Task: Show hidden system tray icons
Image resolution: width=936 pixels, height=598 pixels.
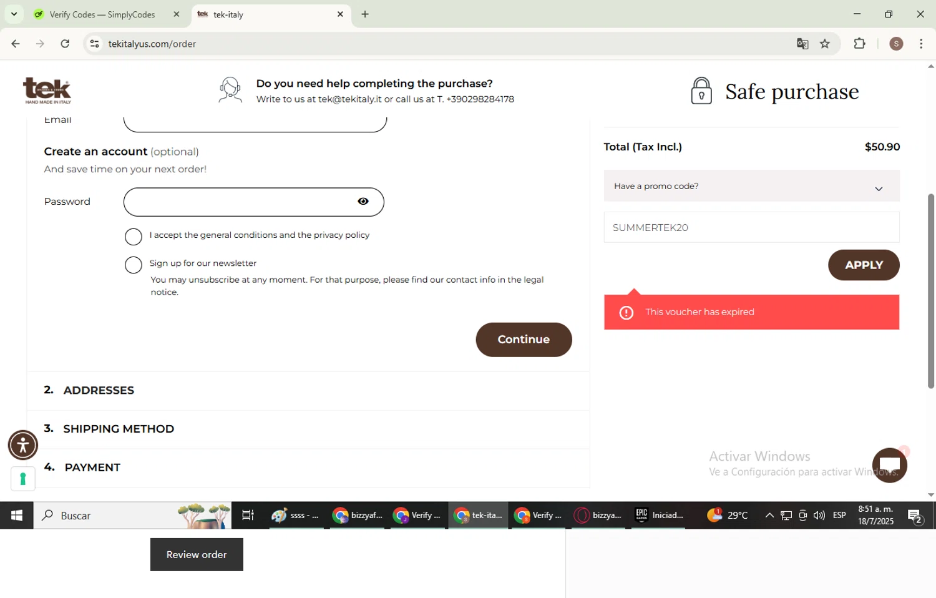Action: tap(769, 515)
